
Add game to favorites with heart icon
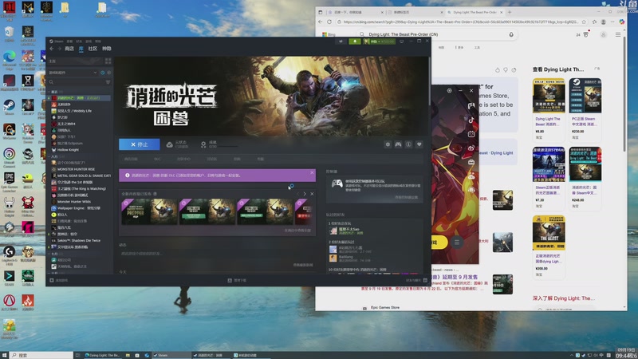pyautogui.click(x=419, y=144)
